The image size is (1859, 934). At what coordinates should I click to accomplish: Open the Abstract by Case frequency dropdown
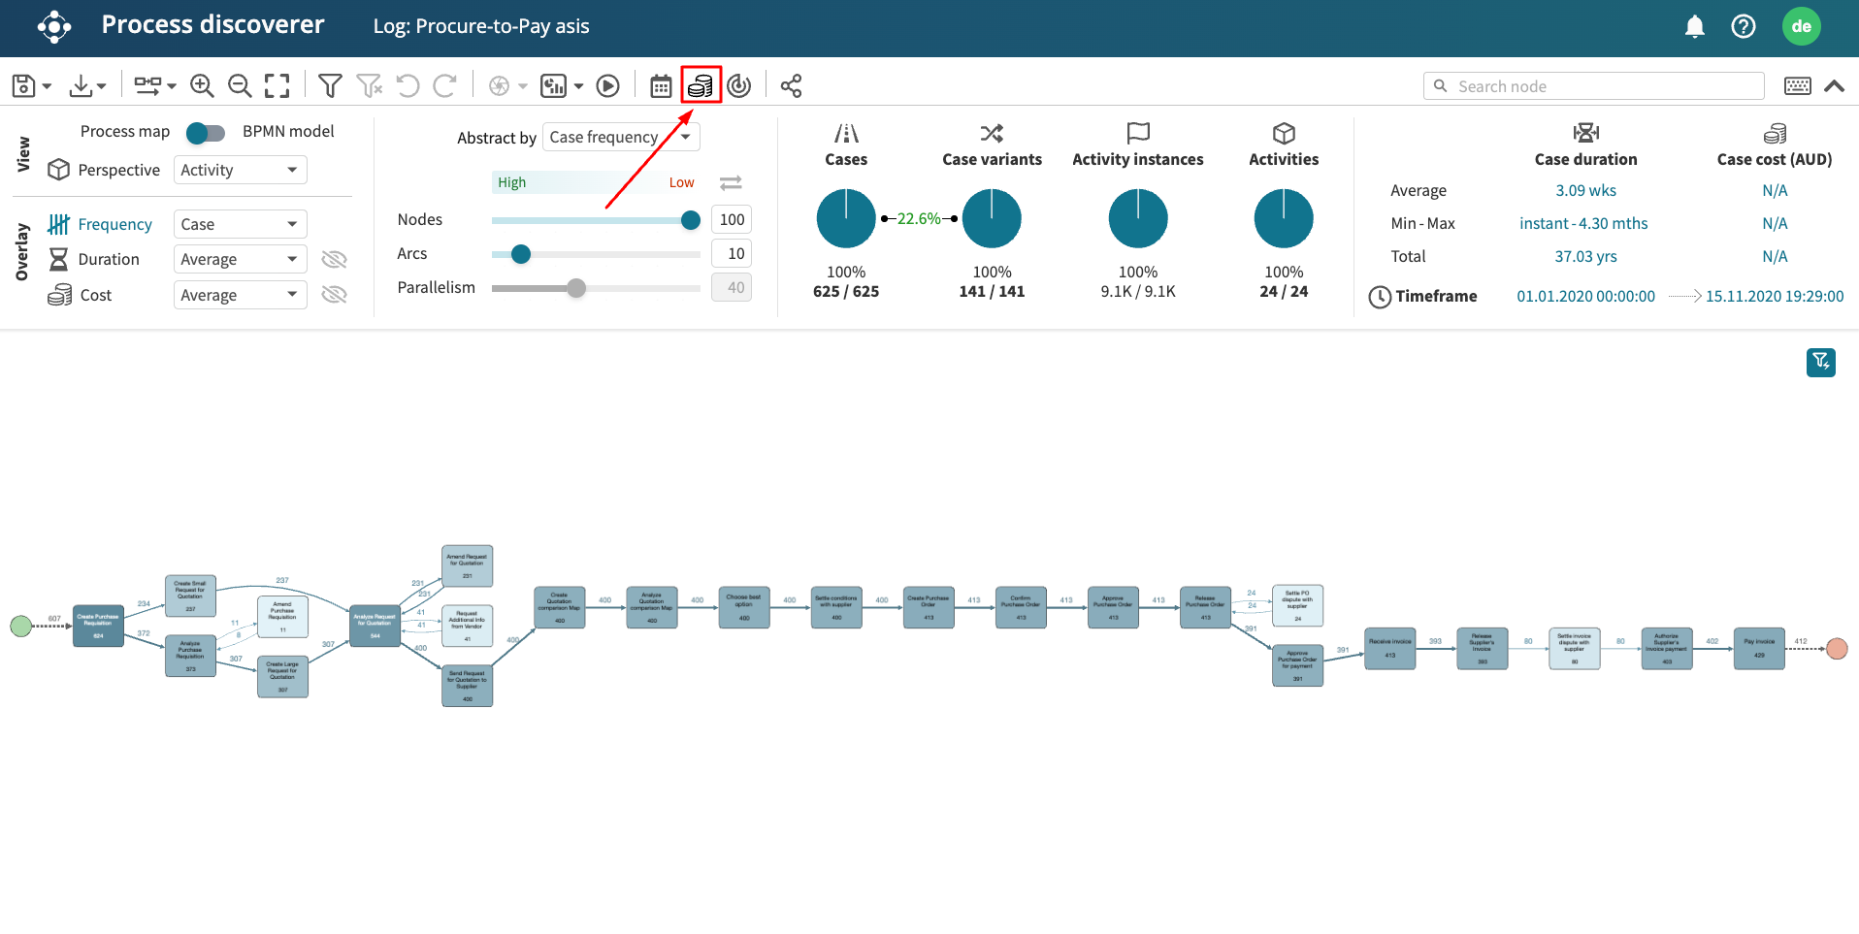[x=621, y=137]
